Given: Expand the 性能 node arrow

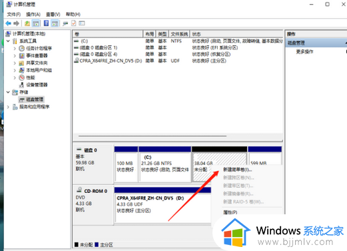Looking at the screenshot, I should 15,77.
